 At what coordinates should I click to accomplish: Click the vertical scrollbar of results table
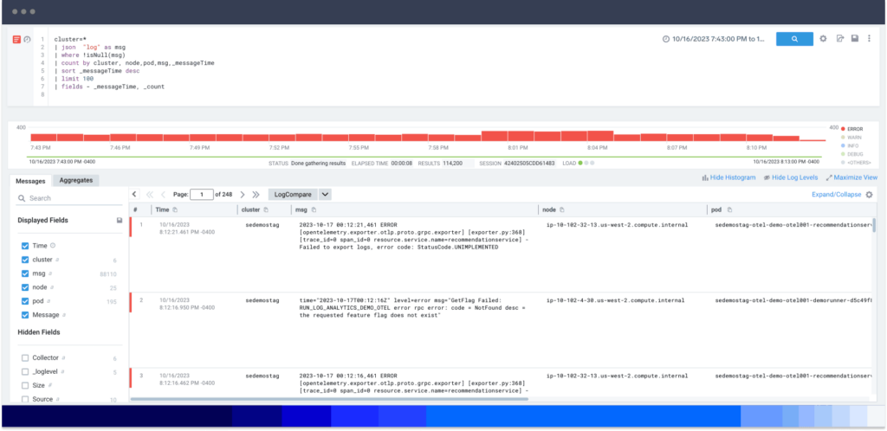point(874,225)
